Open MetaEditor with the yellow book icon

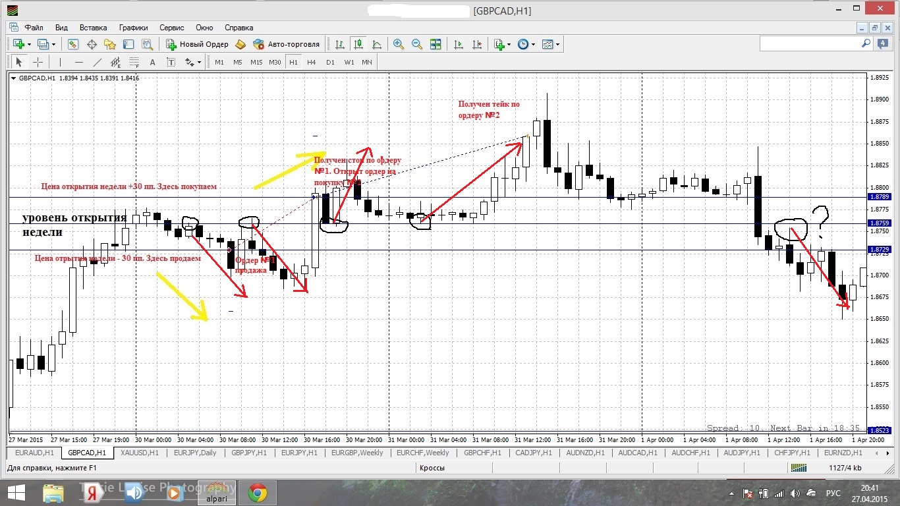[x=240, y=44]
